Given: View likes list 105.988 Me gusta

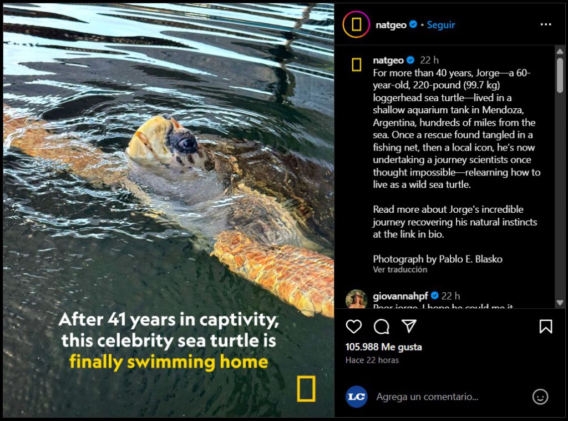Looking at the screenshot, I should click(x=384, y=347).
